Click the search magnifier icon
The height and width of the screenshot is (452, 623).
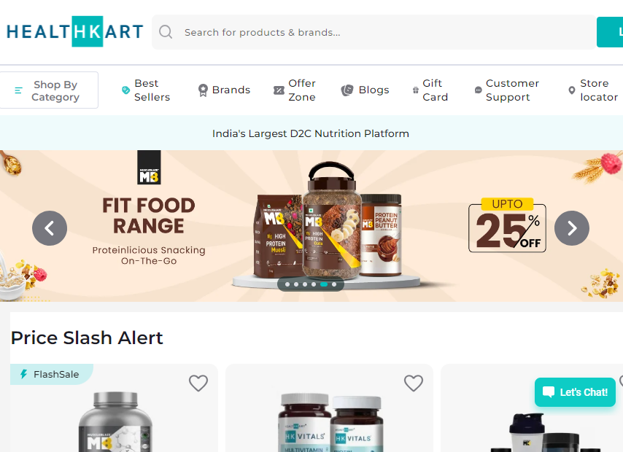(166, 32)
